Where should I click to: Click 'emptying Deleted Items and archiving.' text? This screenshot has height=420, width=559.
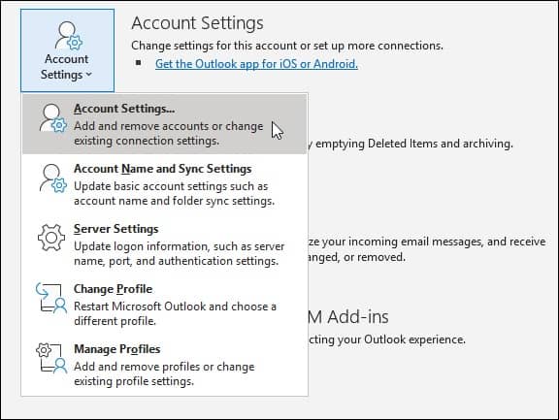tap(414, 144)
